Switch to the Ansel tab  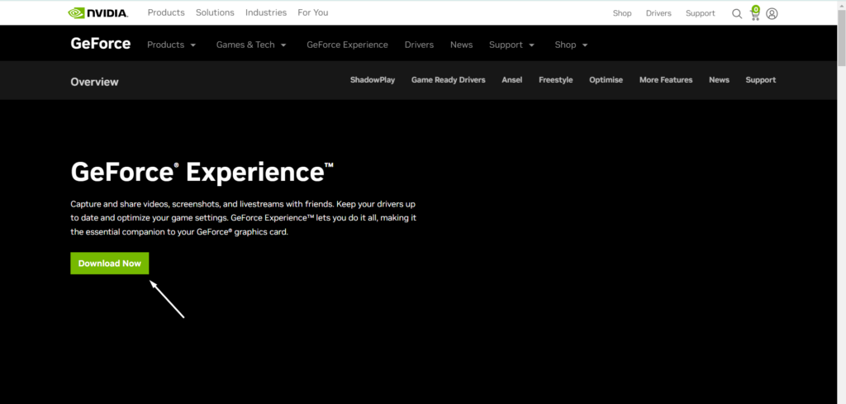coord(512,80)
